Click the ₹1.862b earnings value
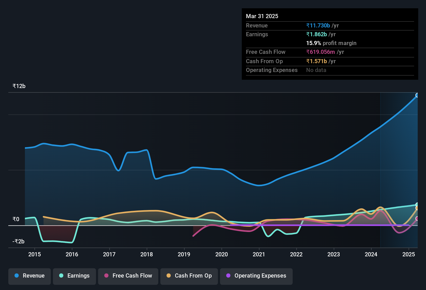 [x=317, y=34]
